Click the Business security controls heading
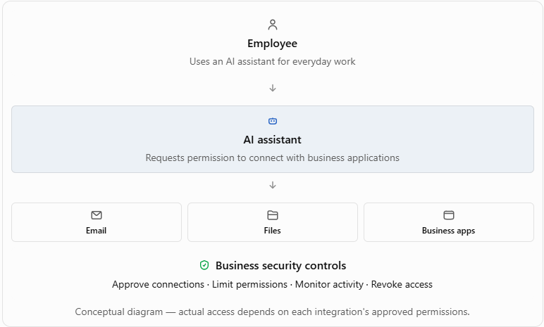 [280, 266]
